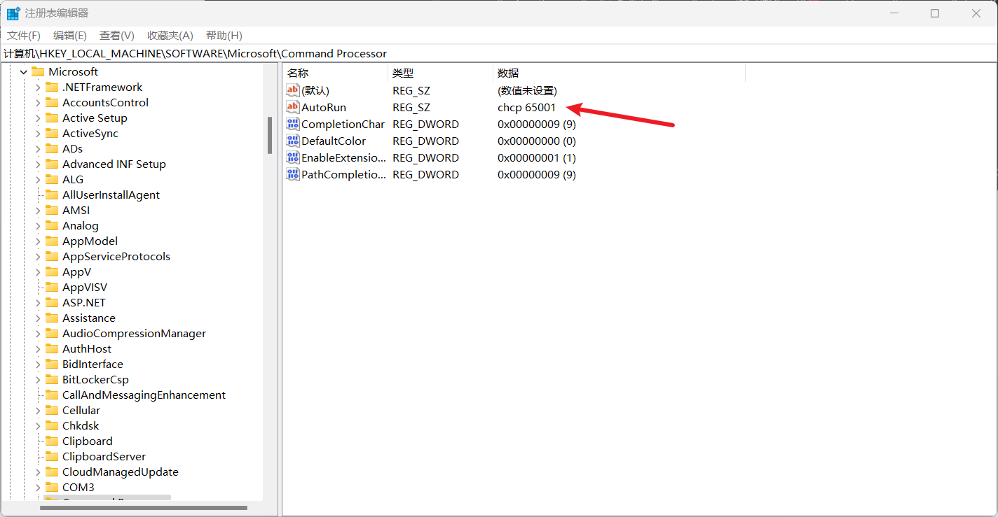The image size is (998, 517).
Task: Expand the .NETFramework key
Action: [38, 87]
